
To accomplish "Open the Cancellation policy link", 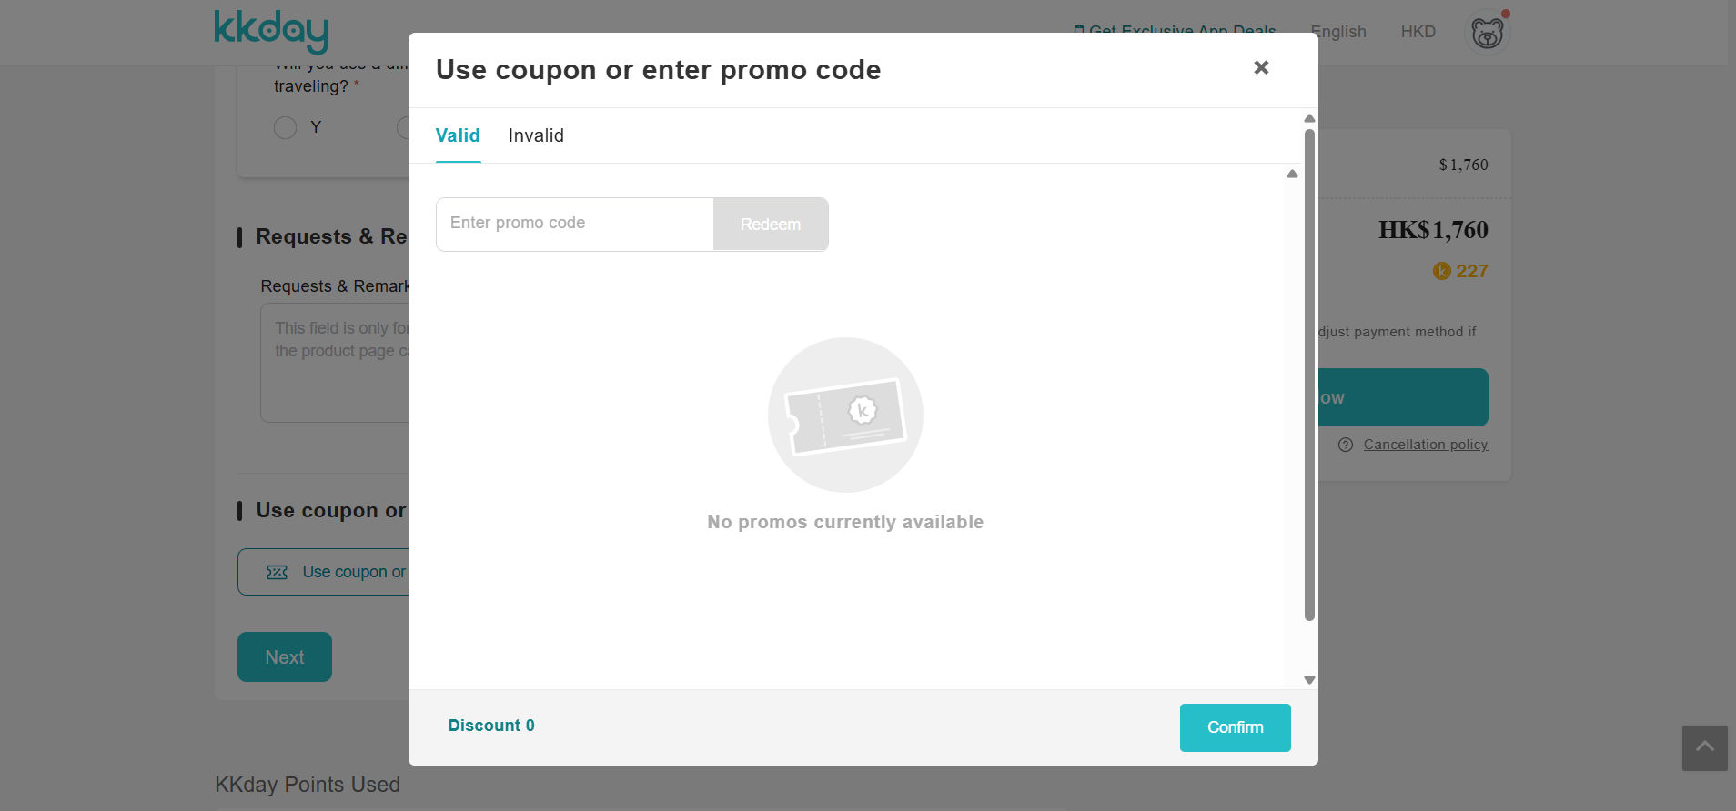I will pos(1425,445).
